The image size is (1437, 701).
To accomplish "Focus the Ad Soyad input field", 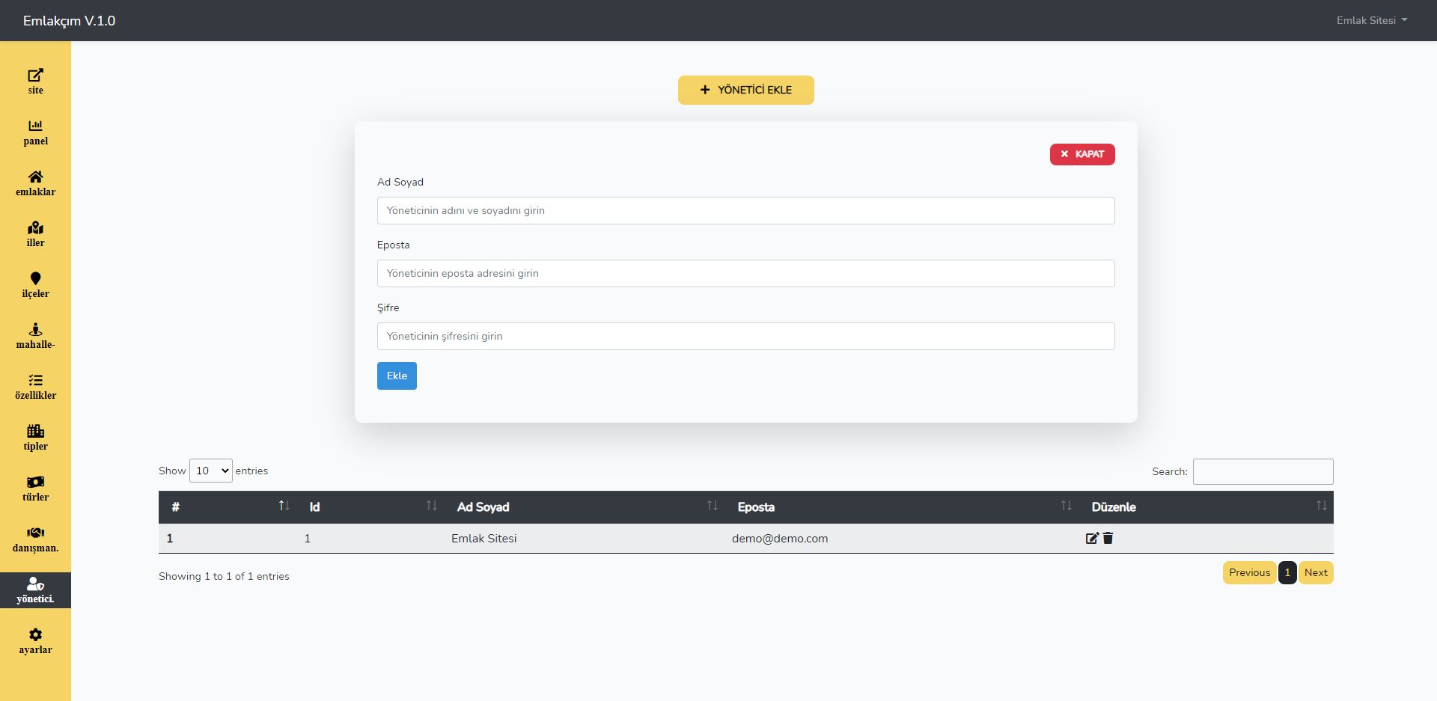I will point(745,210).
